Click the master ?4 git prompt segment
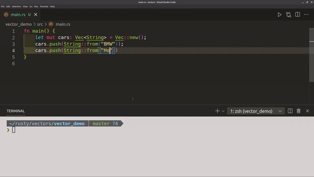314x177 pixels. (x=105, y=123)
